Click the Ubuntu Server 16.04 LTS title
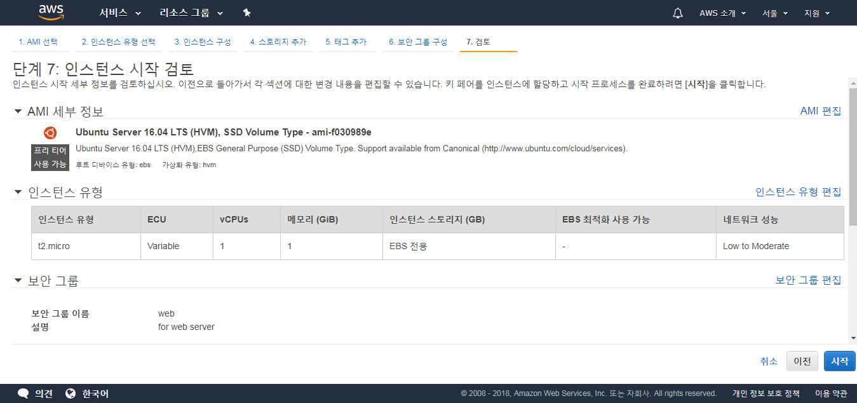The image size is (857, 403). tap(224, 132)
